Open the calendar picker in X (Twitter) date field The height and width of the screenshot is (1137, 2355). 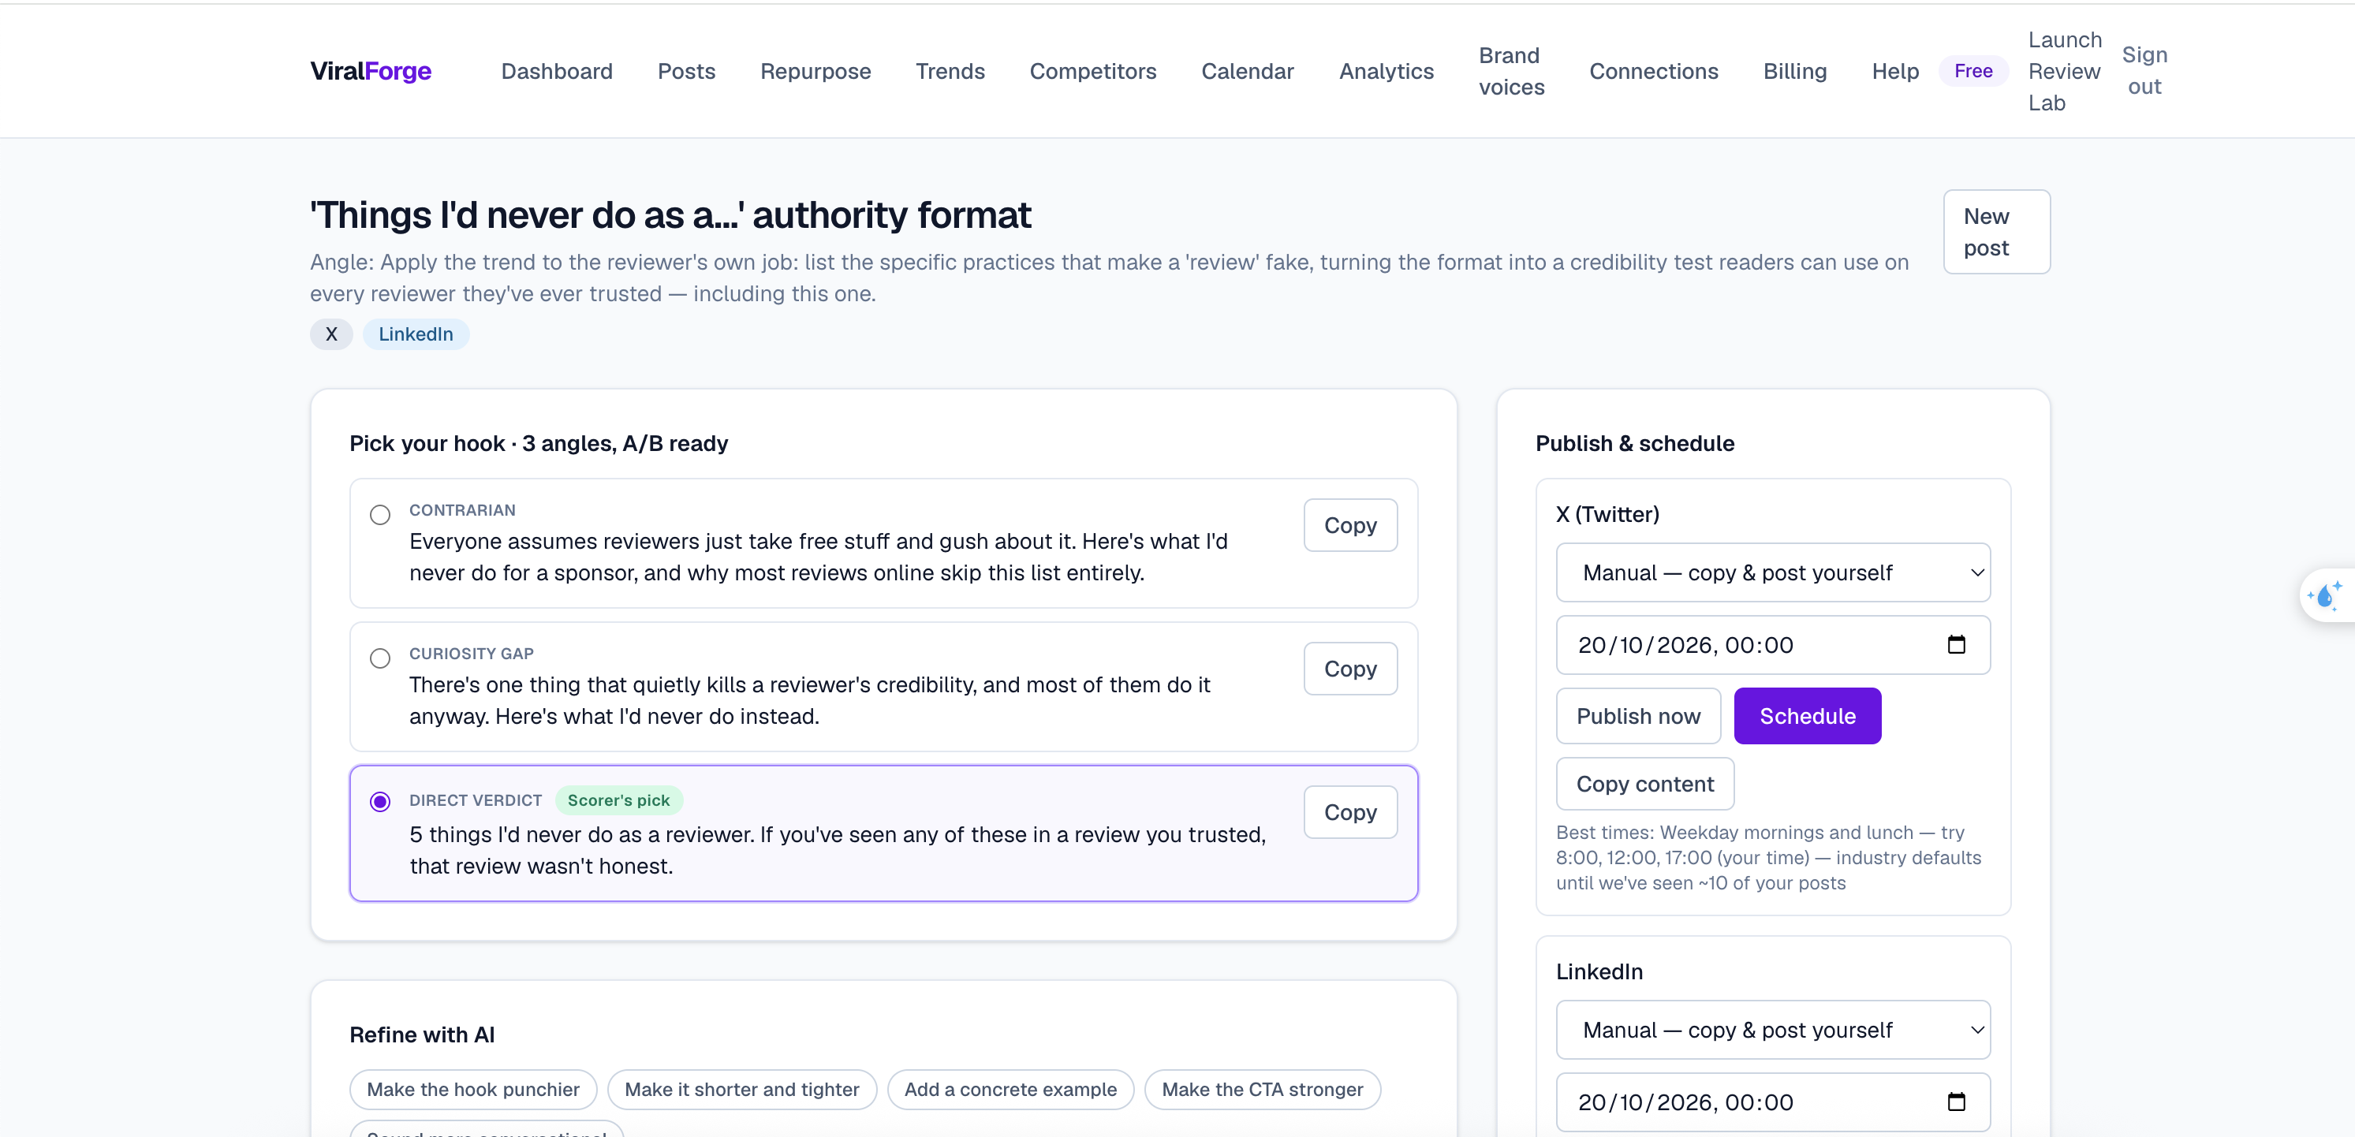click(1955, 644)
